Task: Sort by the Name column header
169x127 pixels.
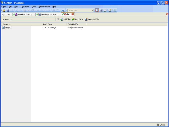Action: tap(16, 24)
